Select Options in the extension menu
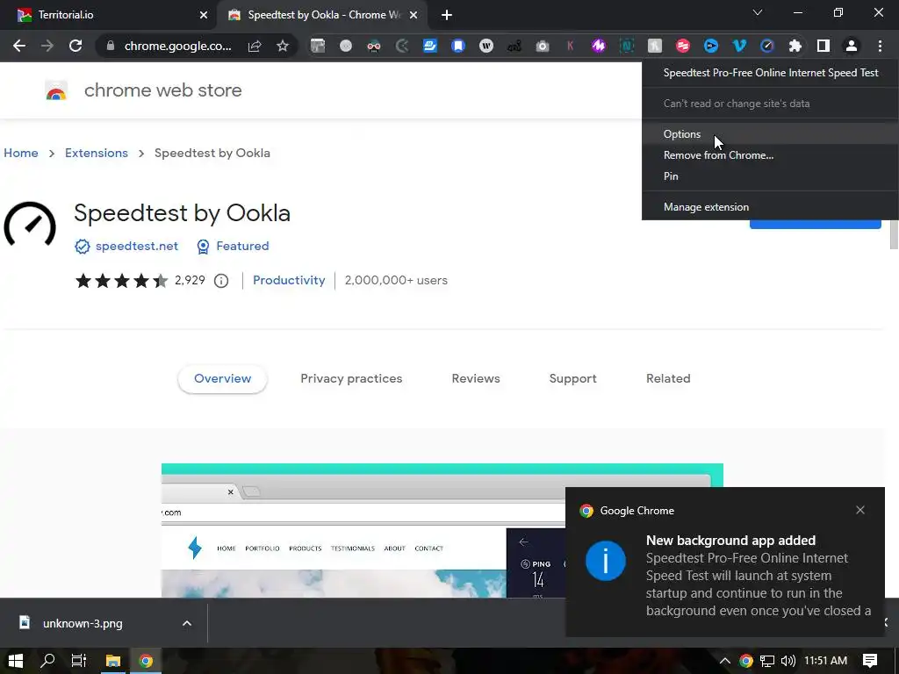Viewport: 899px width, 674px height. point(771,134)
